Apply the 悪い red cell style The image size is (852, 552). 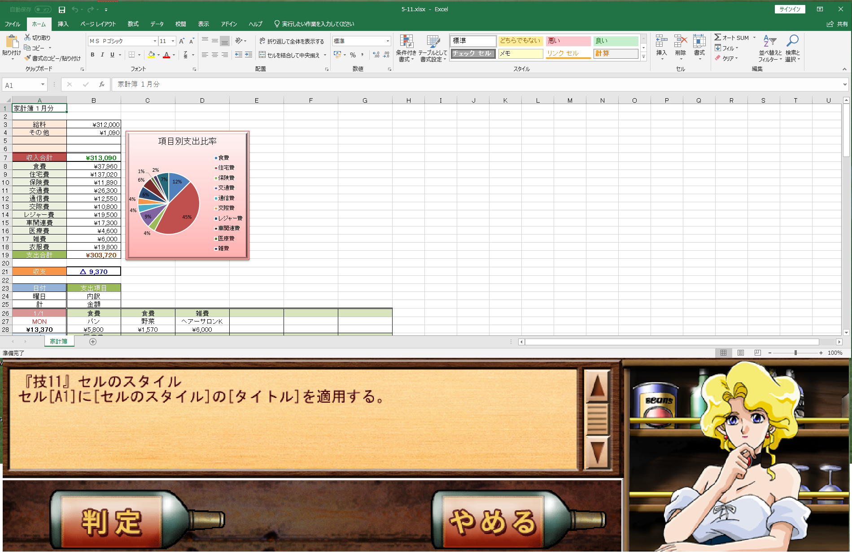pyautogui.click(x=568, y=41)
